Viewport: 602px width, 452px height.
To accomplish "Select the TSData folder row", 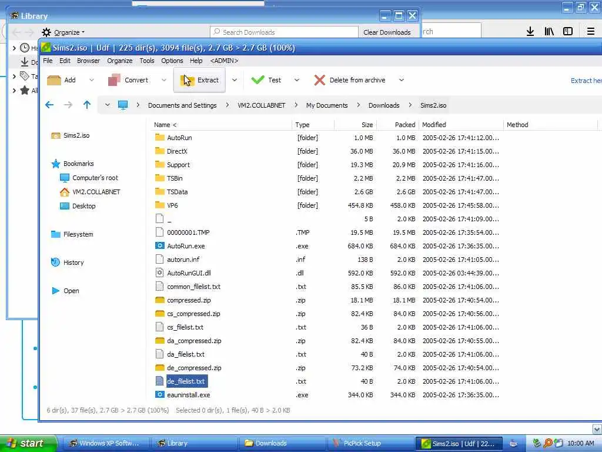I will [x=326, y=192].
